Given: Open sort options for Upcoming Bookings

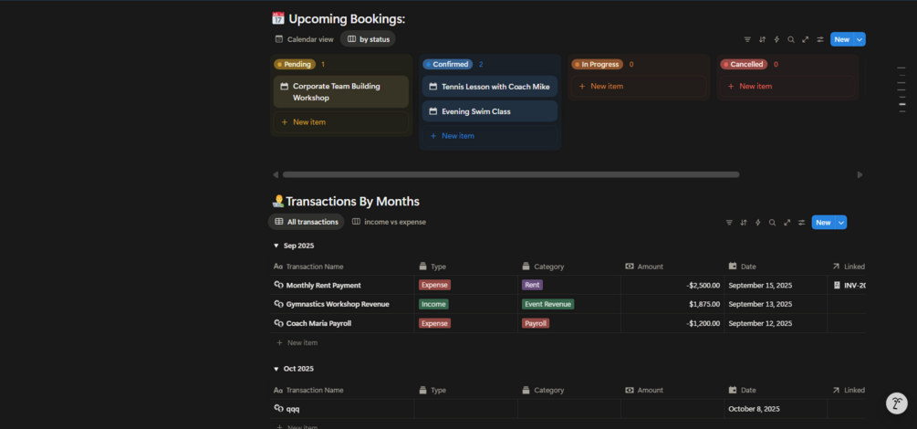Looking at the screenshot, I should pyautogui.click(x=762, y=39).
